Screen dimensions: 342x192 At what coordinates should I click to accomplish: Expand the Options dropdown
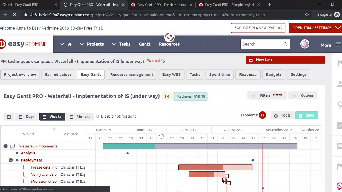click(303, 95)
